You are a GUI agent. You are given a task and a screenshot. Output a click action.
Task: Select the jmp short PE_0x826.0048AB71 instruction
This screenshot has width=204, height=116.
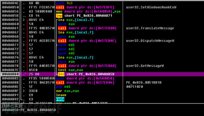84,16
